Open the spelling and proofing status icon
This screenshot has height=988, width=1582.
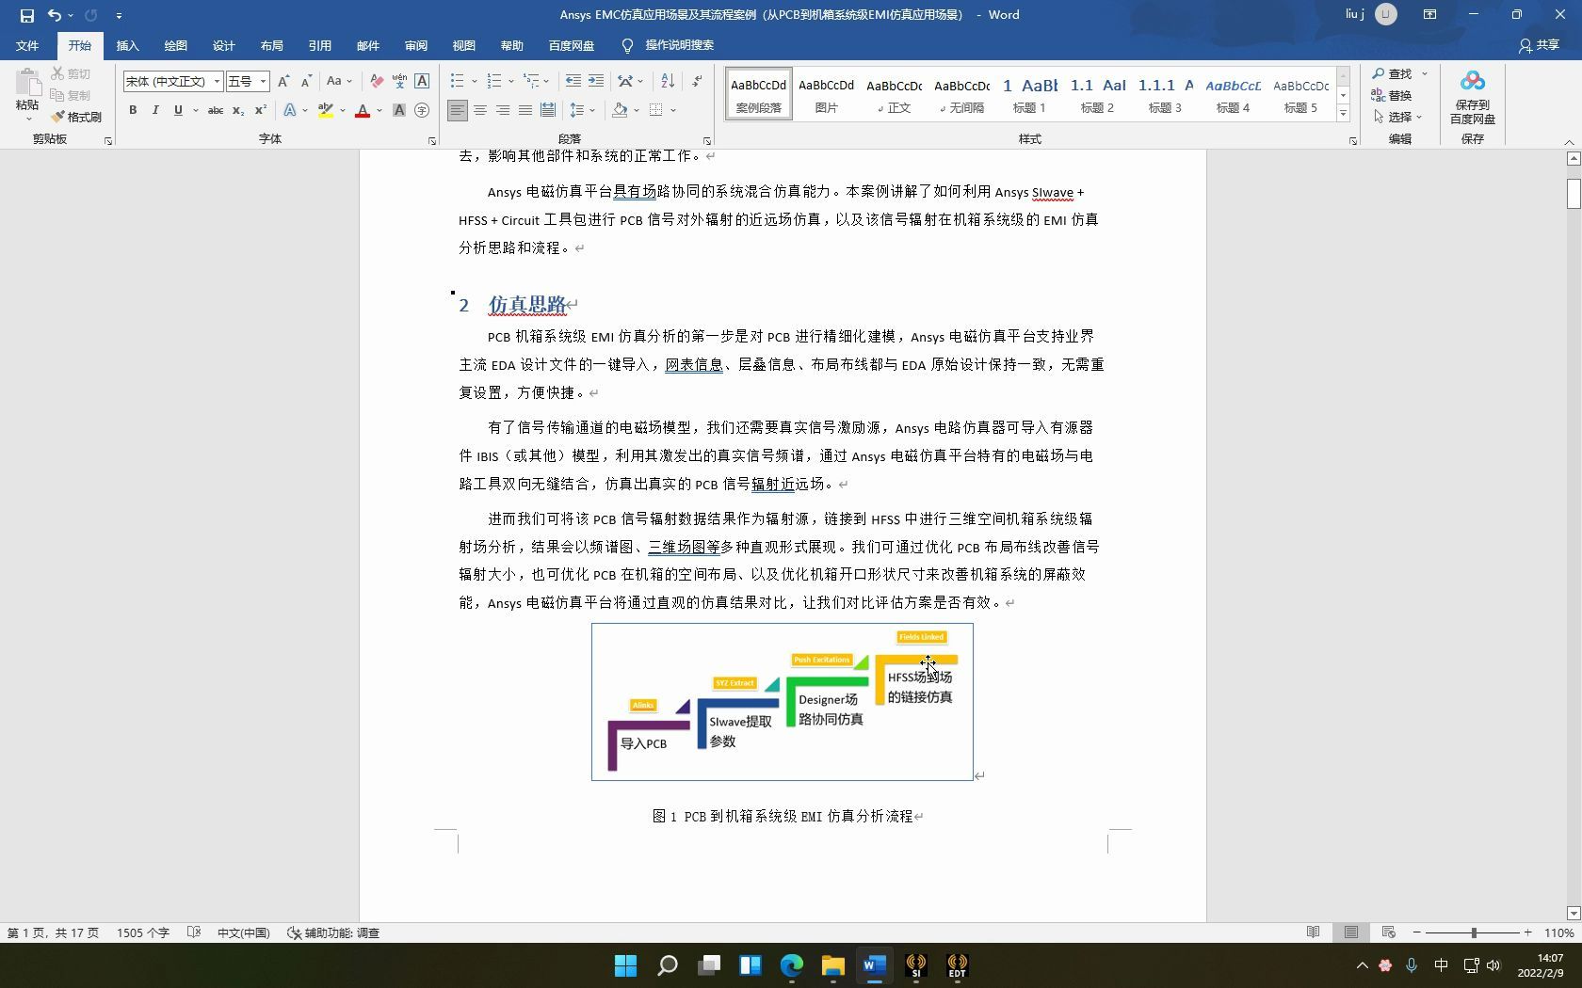[194, 932]
